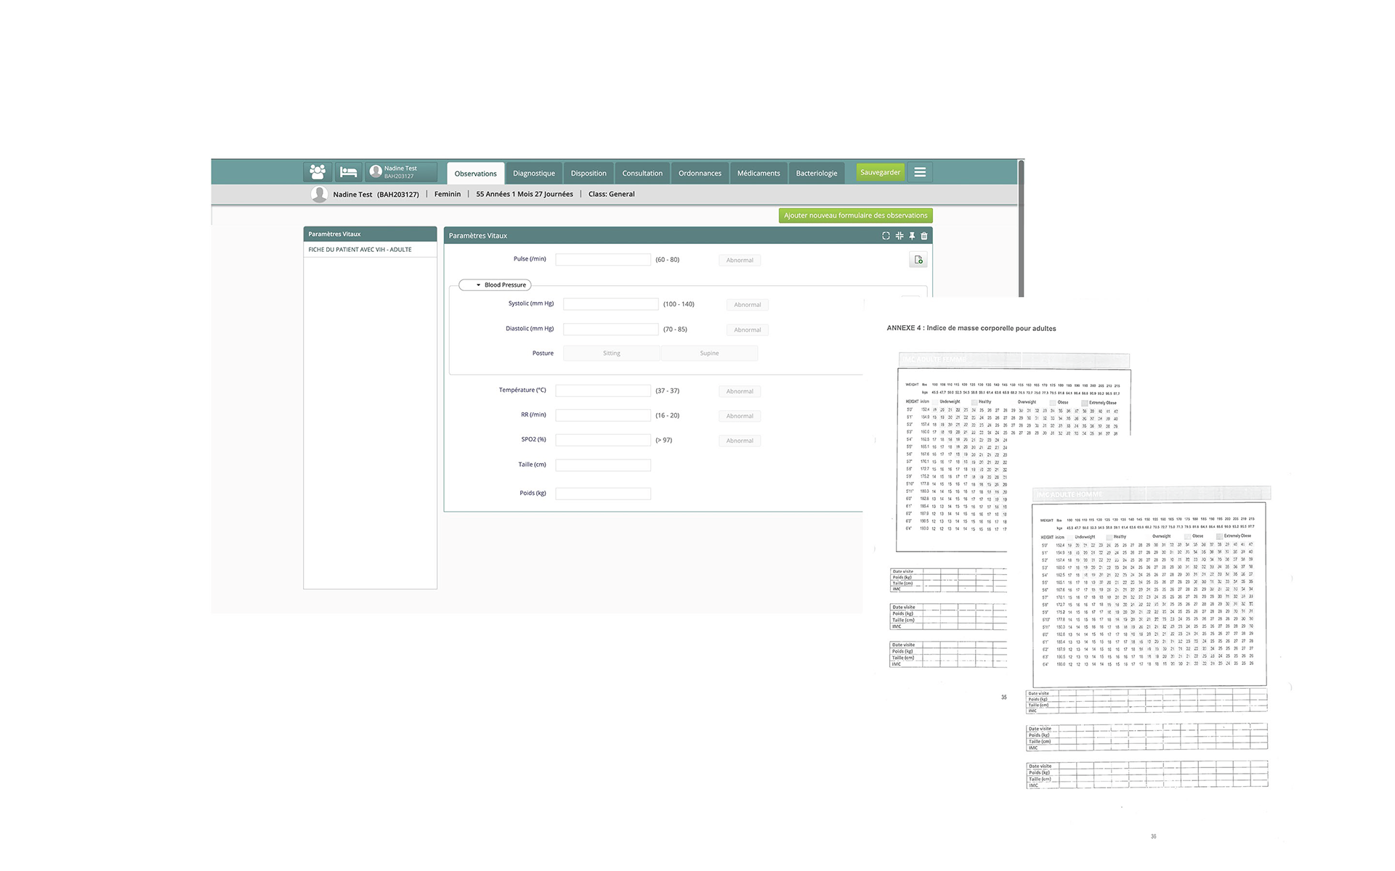Toggle Abnormal for Pulse

(740, 260)
